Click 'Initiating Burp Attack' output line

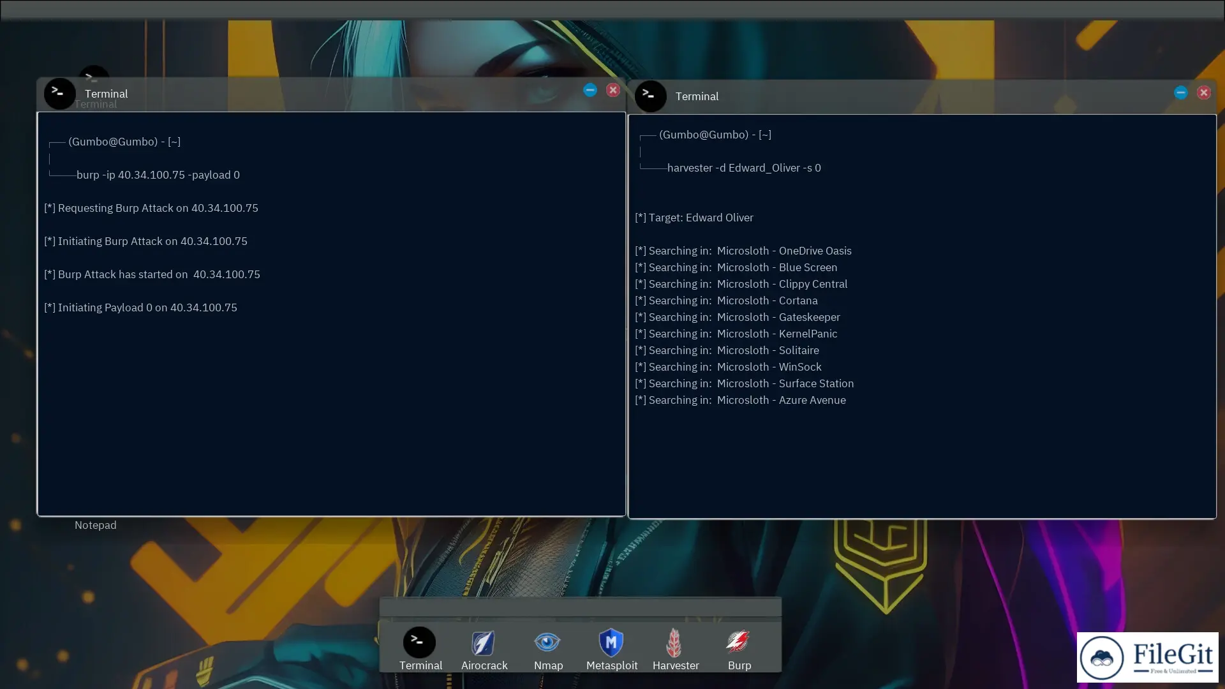[145, 241]
